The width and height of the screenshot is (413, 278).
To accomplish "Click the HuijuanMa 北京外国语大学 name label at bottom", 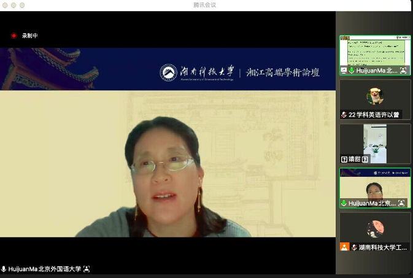I will [44, 269].
